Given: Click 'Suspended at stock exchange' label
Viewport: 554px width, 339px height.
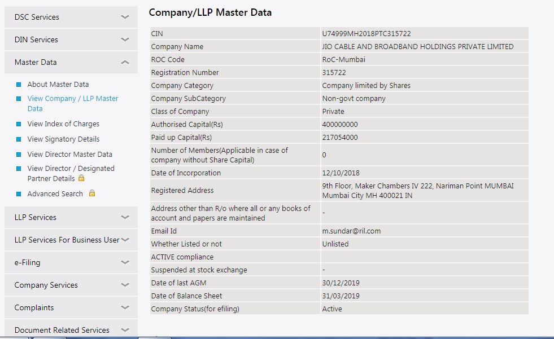Looking at the screenshot, I should [x=199, y=270].
